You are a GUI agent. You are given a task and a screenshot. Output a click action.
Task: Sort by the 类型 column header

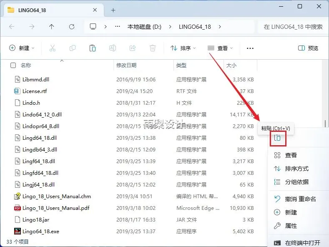(x=181, y=66)
